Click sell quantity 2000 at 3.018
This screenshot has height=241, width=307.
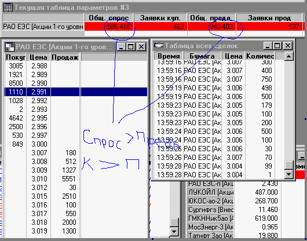[x=69, y=222]
